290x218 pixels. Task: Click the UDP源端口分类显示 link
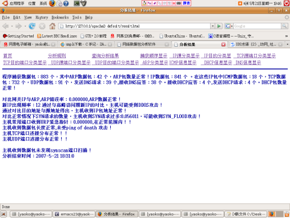pyautogui.click(x=69, y=63)
